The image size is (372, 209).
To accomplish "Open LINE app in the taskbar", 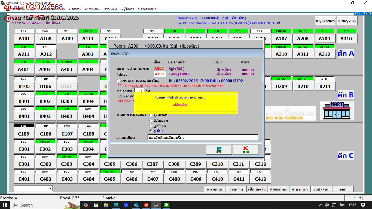I will pyautogui.click(x=166, y=205).
